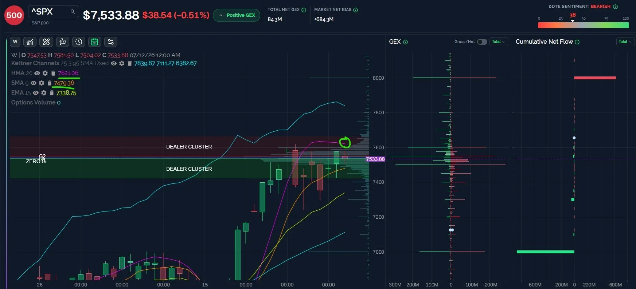
Task: Hide the SMA 9 indicator
Action: (x=34, y=83)
